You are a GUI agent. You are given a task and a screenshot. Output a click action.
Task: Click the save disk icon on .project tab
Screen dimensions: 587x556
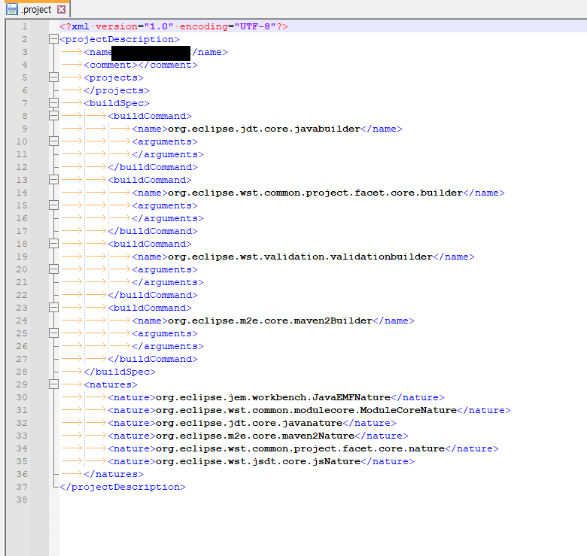click(x=12, y=9)
